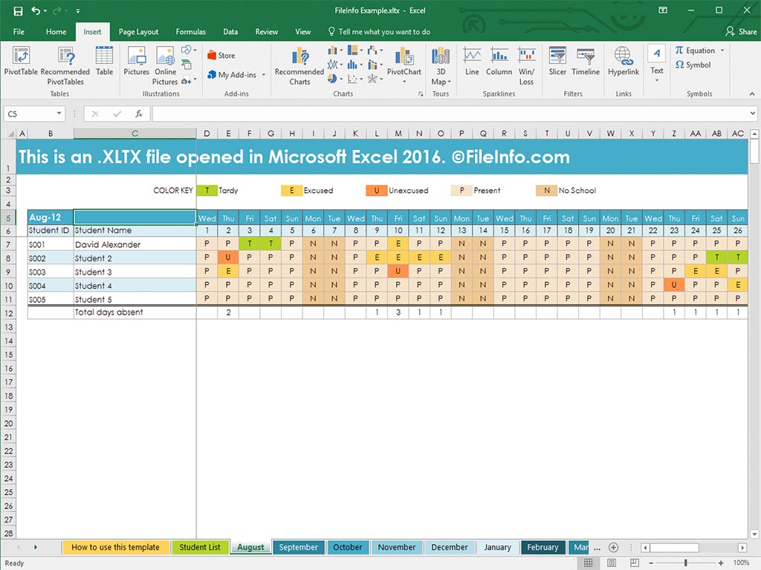Viewport: 761px width, 570px height.
Task: Expand the Name Box dropdown
Action: pyautogui.click(x=59, y=114)
